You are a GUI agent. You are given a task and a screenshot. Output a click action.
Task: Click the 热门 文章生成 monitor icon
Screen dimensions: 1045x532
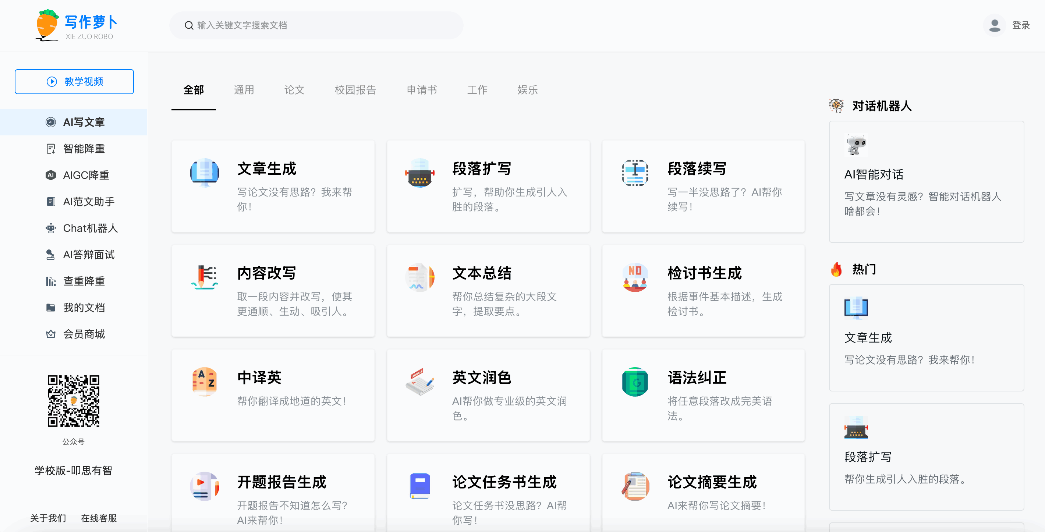coord(856,308)
